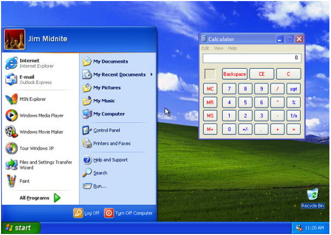331x235 pixels.
Task: Click the equals button in Calculator
Action: coord(293,129)
